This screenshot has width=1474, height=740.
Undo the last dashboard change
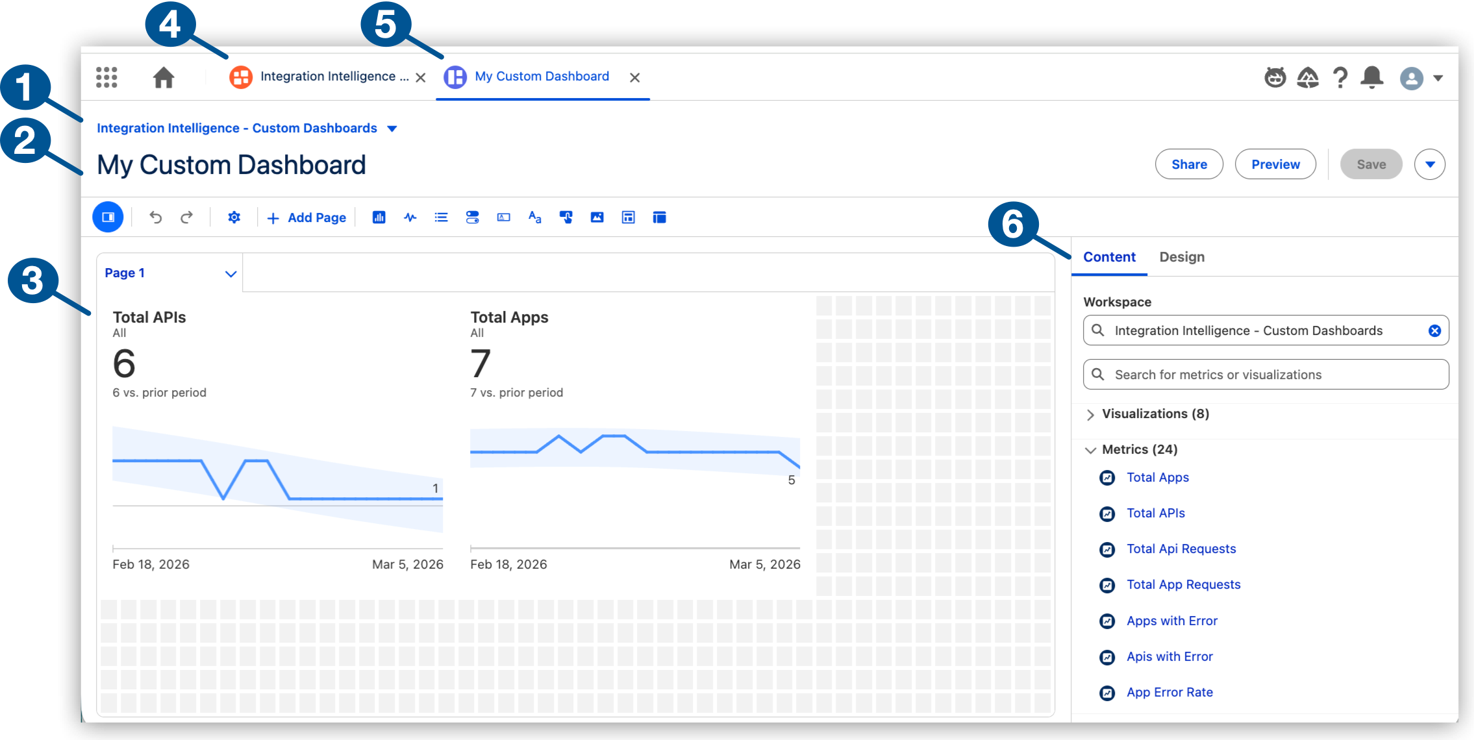tap(155, 217)
